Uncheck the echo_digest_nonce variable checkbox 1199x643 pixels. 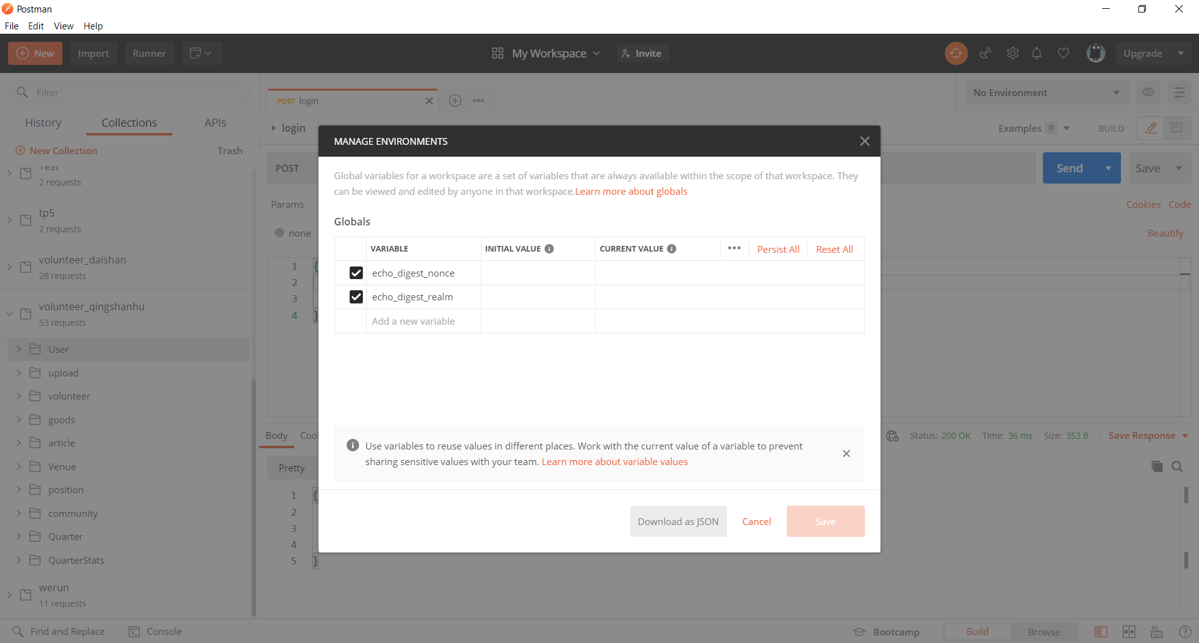[x=356, y=273]
